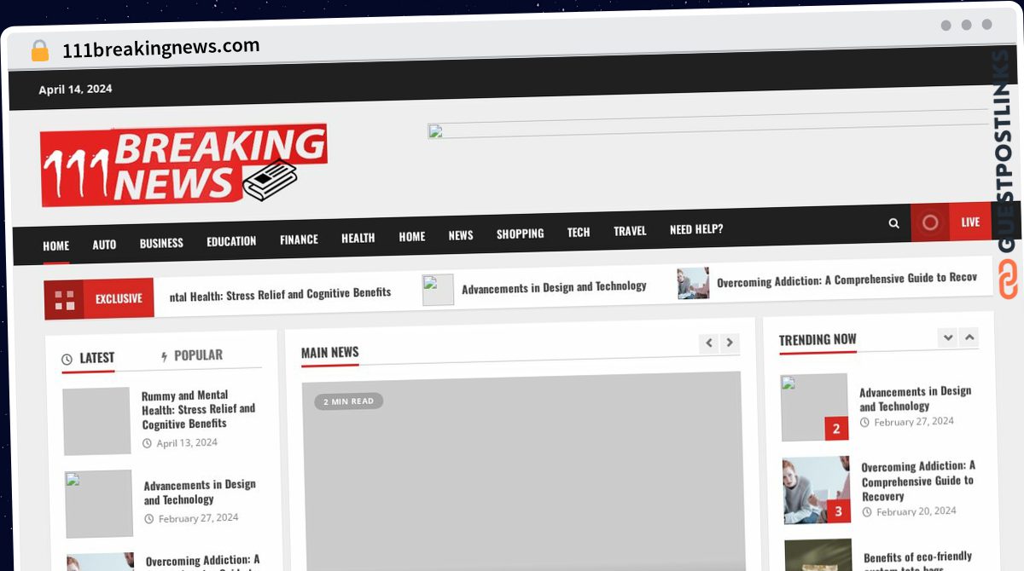Image resolution: width=1024 pixels, height=571 pixels.
Task: Go to the Travel category
Action: point(630,231)
